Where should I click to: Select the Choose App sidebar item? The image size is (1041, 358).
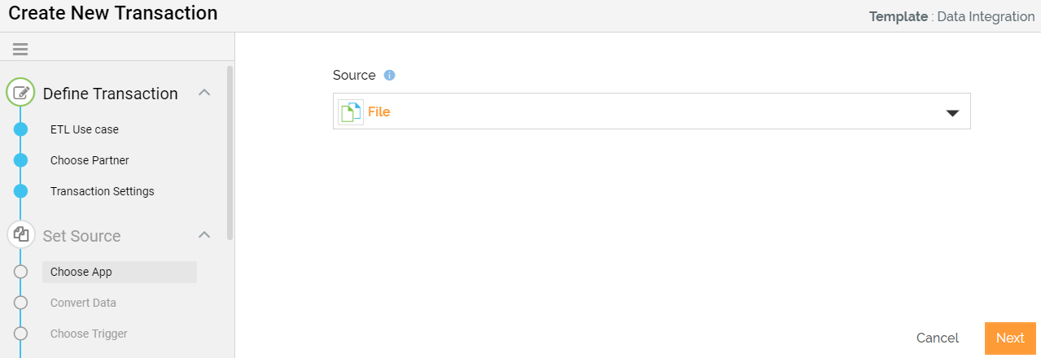tap(120, 272)
